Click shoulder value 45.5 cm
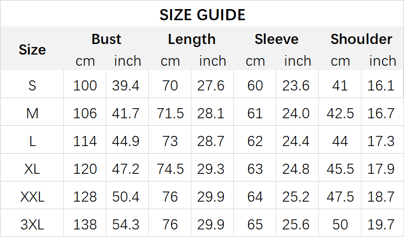The width and height of the screenshot is (404, 237). [340, 169]
